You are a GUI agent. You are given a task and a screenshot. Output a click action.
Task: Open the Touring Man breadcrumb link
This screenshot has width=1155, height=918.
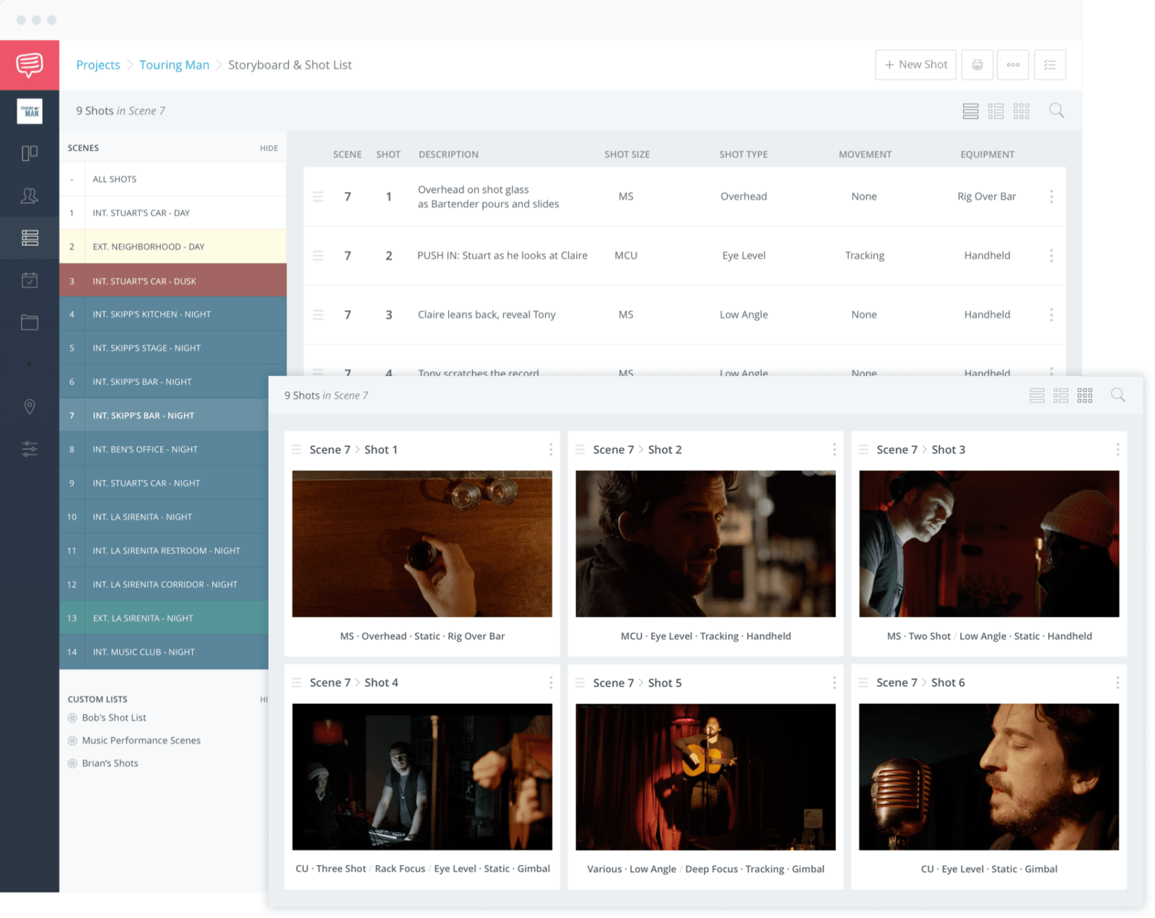point(174,65)
